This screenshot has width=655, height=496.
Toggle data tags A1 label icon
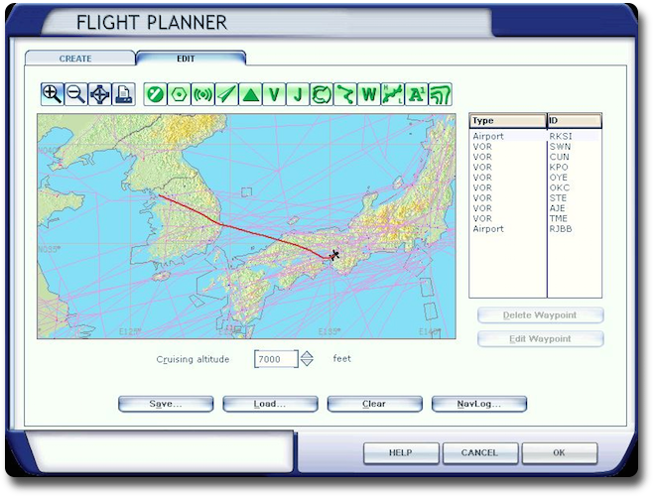tap(417, 94)
